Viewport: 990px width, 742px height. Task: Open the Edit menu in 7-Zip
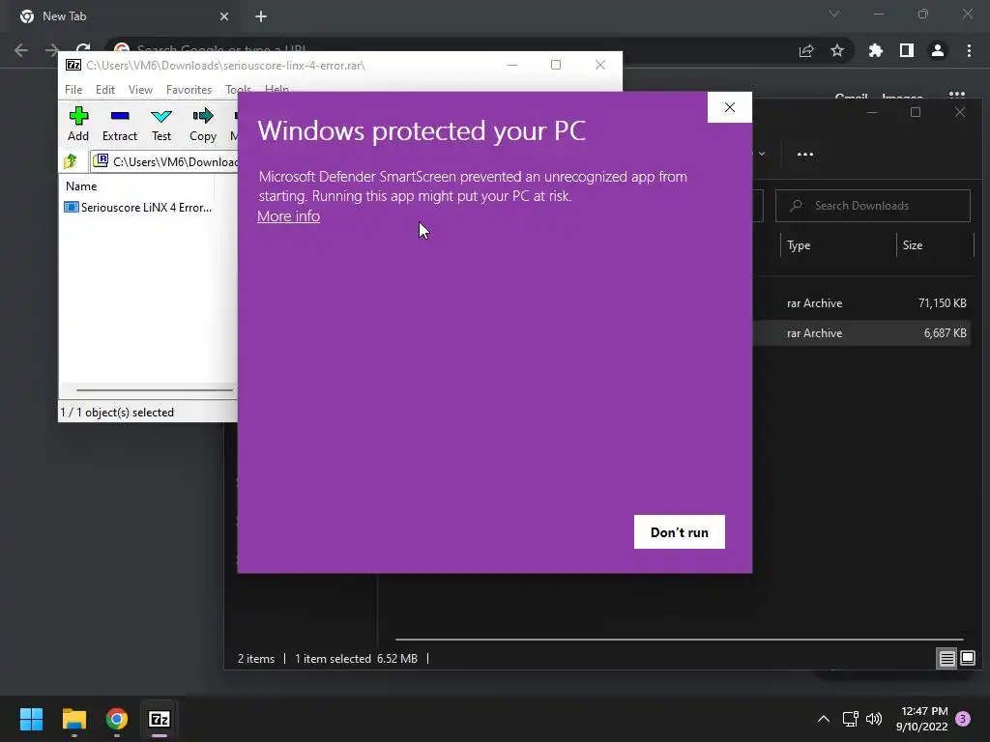point(105,90)
